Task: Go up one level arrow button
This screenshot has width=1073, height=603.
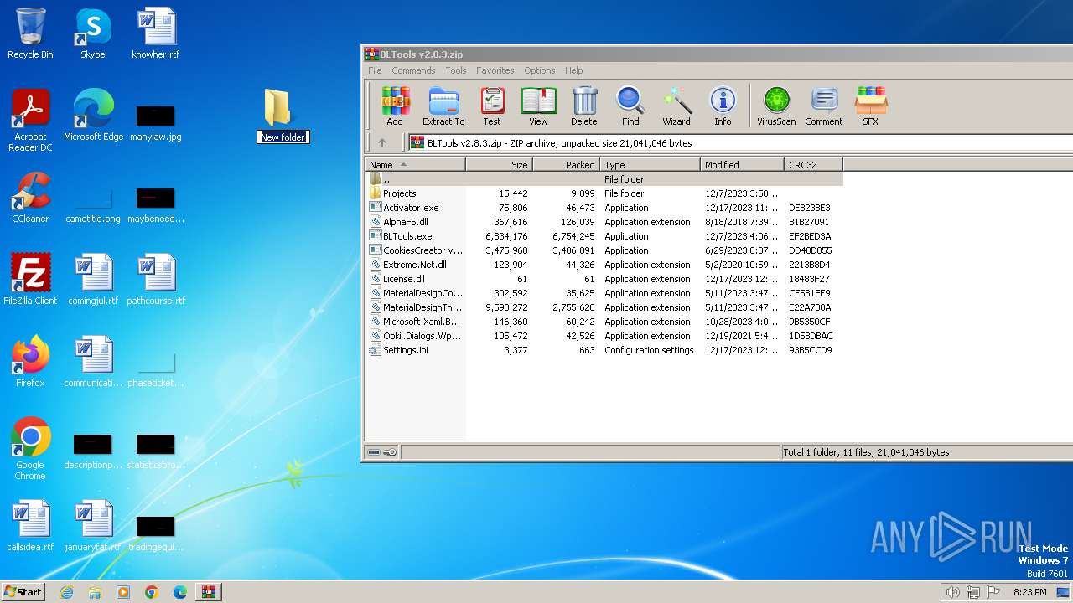Action: tap(382, 143)
